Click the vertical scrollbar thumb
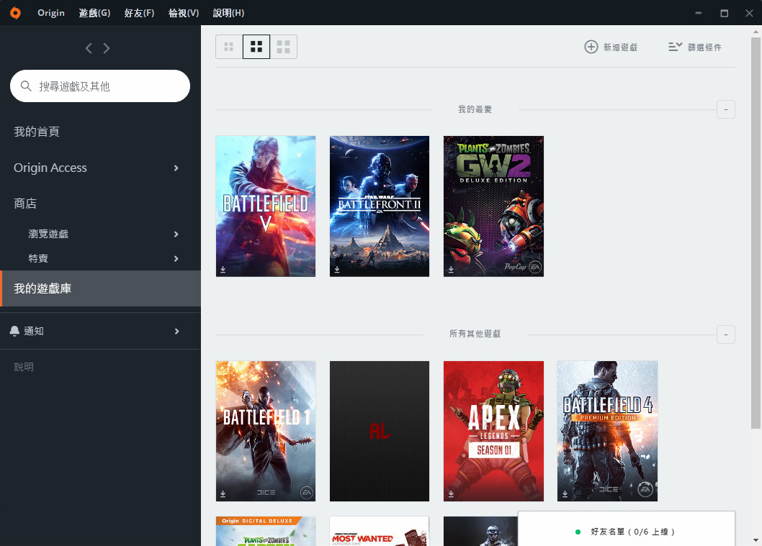This screenshot has width=762, height=546. pyautogui.click(x=756, y=233)
